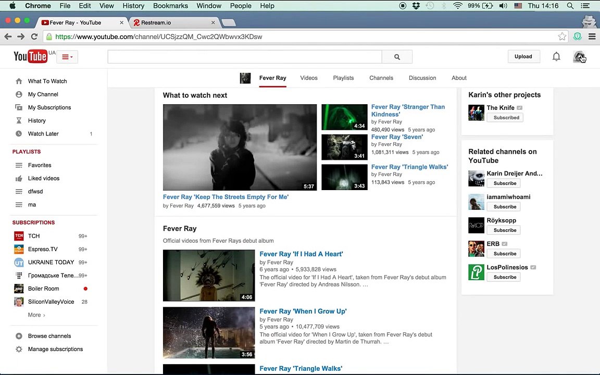The width and height of the screenshot is (600, 375).
Task: Subscribe to Röyksopp channel
Action: coord(503,230)
